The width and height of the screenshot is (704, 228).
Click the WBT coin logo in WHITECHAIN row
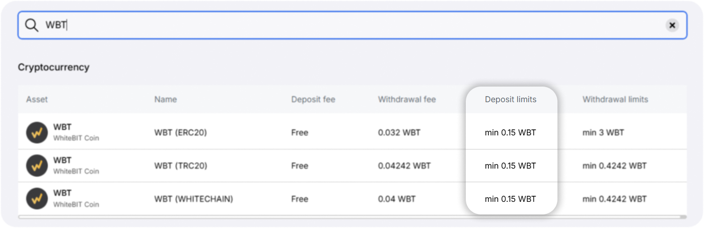[x=37, y=199]
